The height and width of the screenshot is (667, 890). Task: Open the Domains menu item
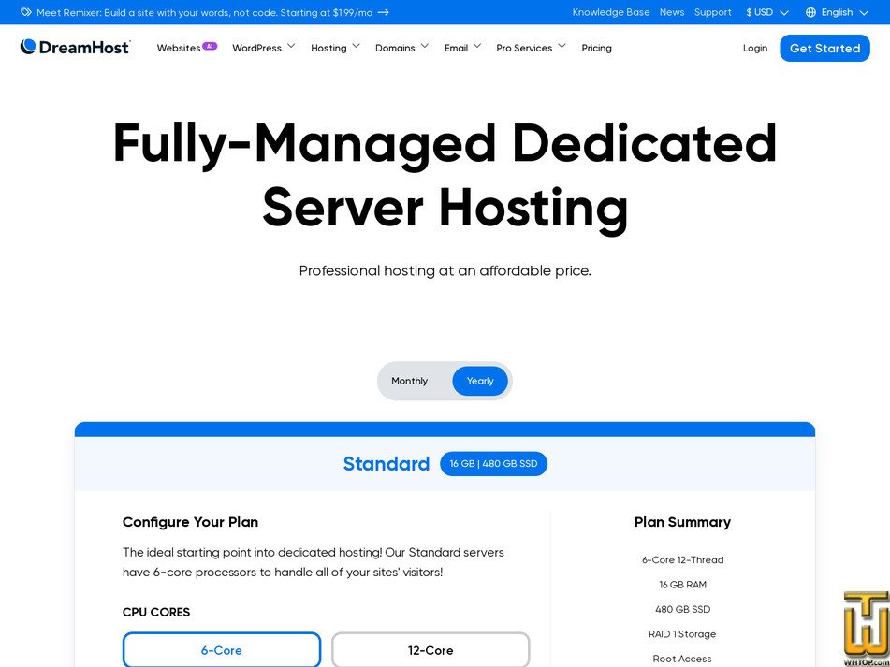click(395, 49)
